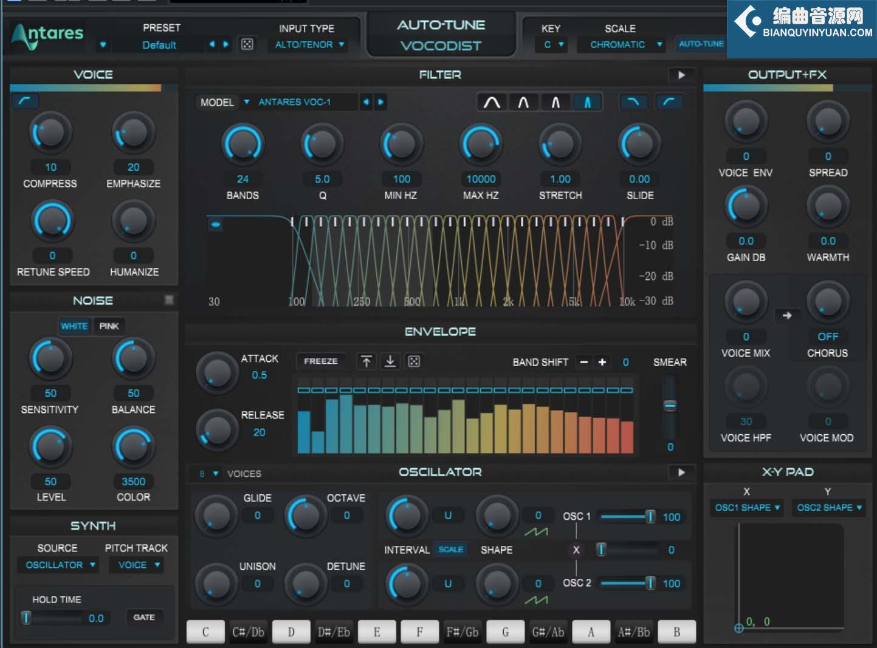Click the F#/Gb key button
This screenshot has height=648, width=877.
pyautogui.click(x=463, y=632)
